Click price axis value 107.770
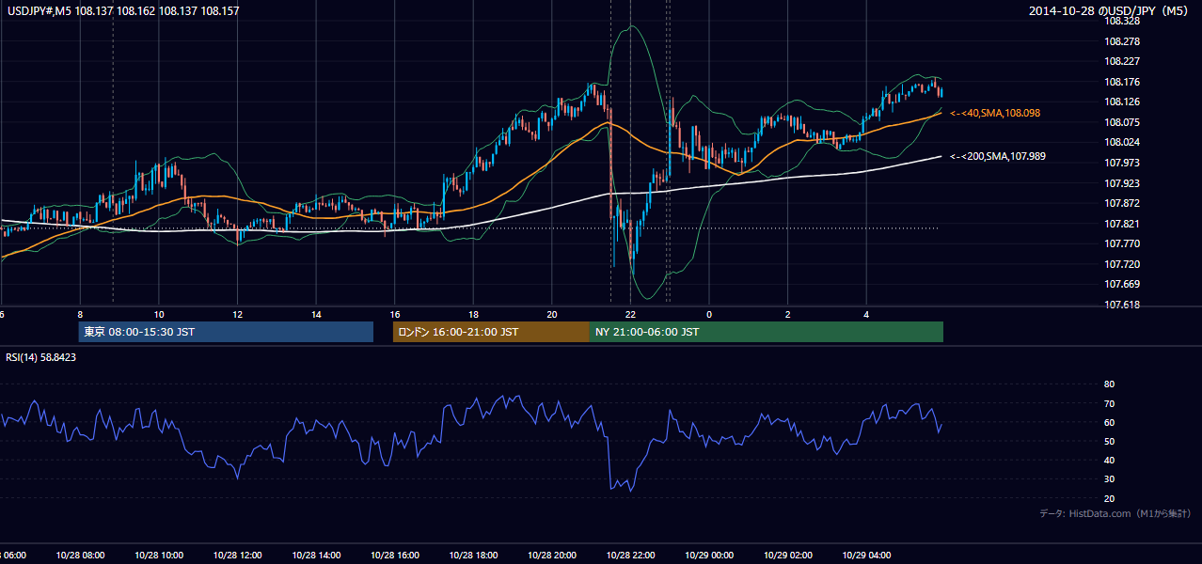Viewport: 1202px width, 564px height. 1122,243
